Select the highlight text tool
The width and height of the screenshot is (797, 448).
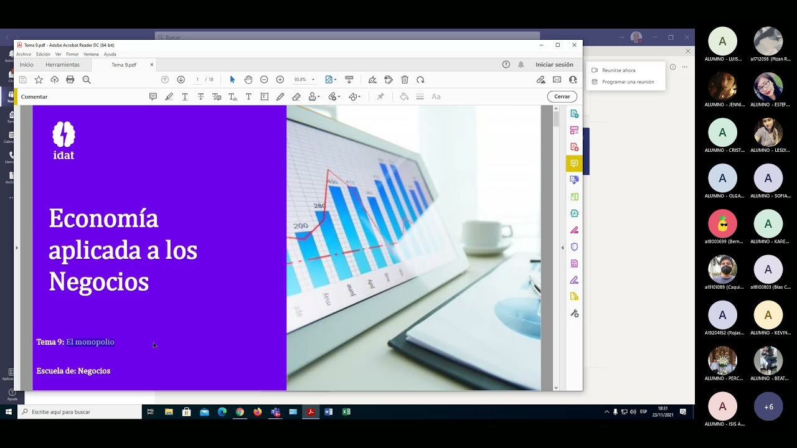(x=169, y=96)
